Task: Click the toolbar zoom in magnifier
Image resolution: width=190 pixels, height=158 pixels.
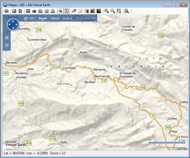Action: [x=106, y=11]
